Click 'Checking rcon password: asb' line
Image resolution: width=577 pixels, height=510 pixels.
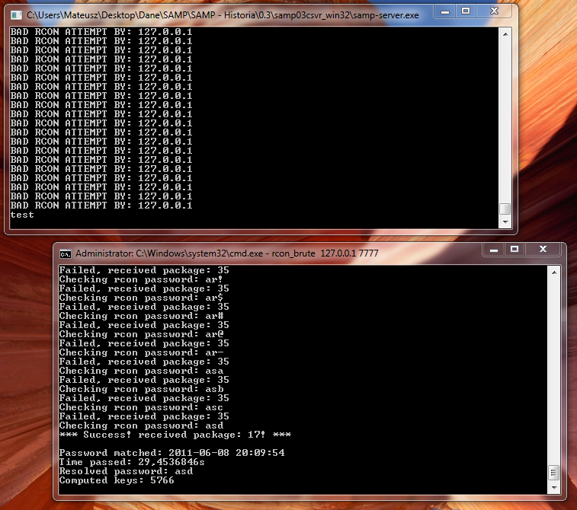[141, 389]
